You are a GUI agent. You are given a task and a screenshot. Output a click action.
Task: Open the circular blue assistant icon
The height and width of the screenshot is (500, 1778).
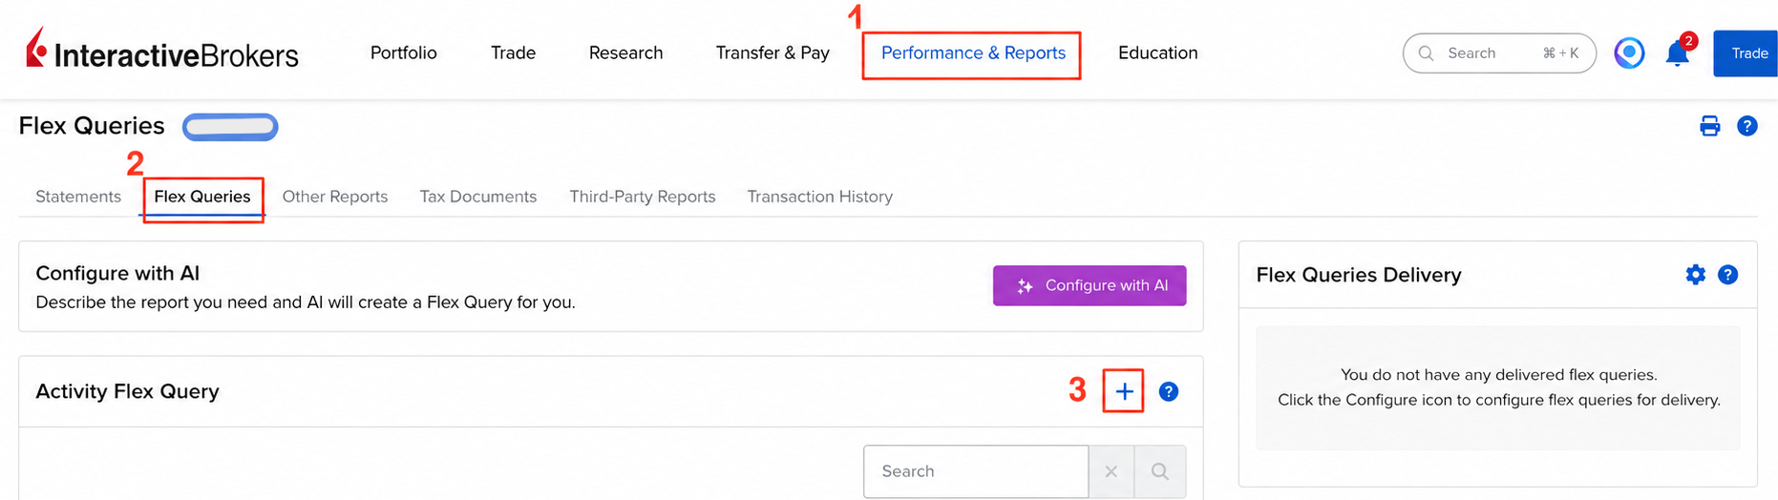1629,52
